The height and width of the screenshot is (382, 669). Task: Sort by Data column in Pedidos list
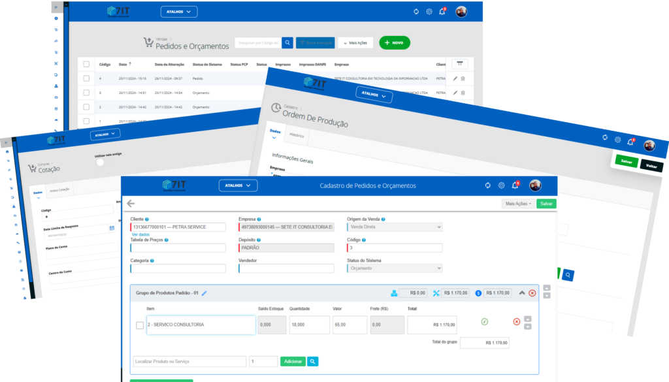pos(125,65)
